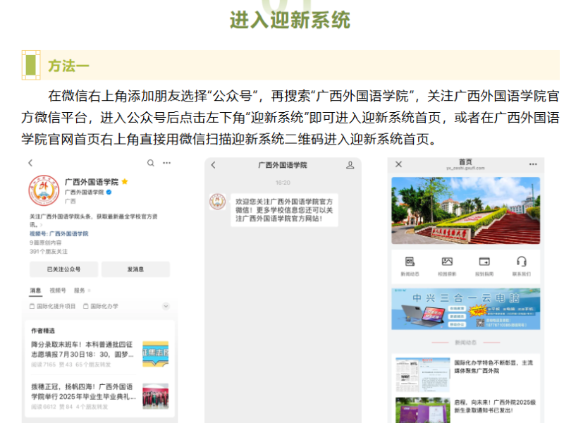Open three-dot menu on account profile
Image resolution: width=564 pixels, height=423 pixels.
pyautogui.click(x=166, y=163)
